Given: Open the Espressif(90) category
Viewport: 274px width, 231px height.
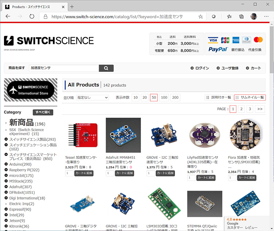Looking at the screenshot, I should click(20, 209).
